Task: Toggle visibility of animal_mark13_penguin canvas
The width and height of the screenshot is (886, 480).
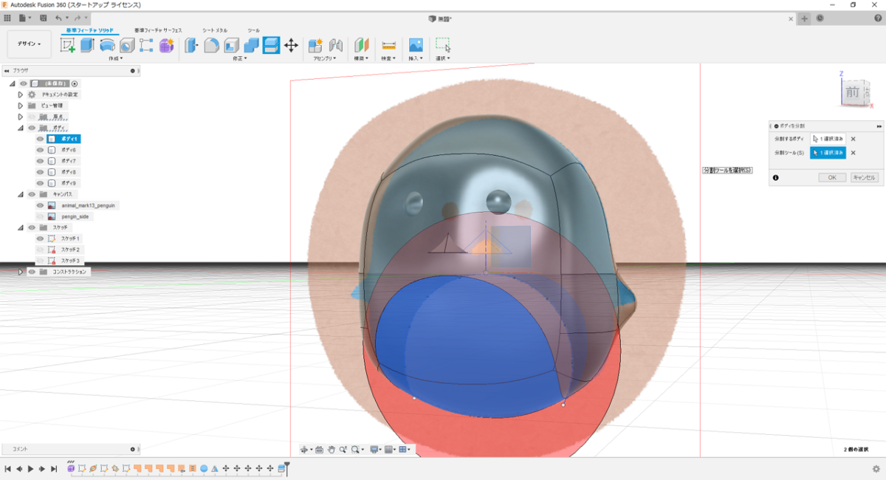Action: point(40,205)
